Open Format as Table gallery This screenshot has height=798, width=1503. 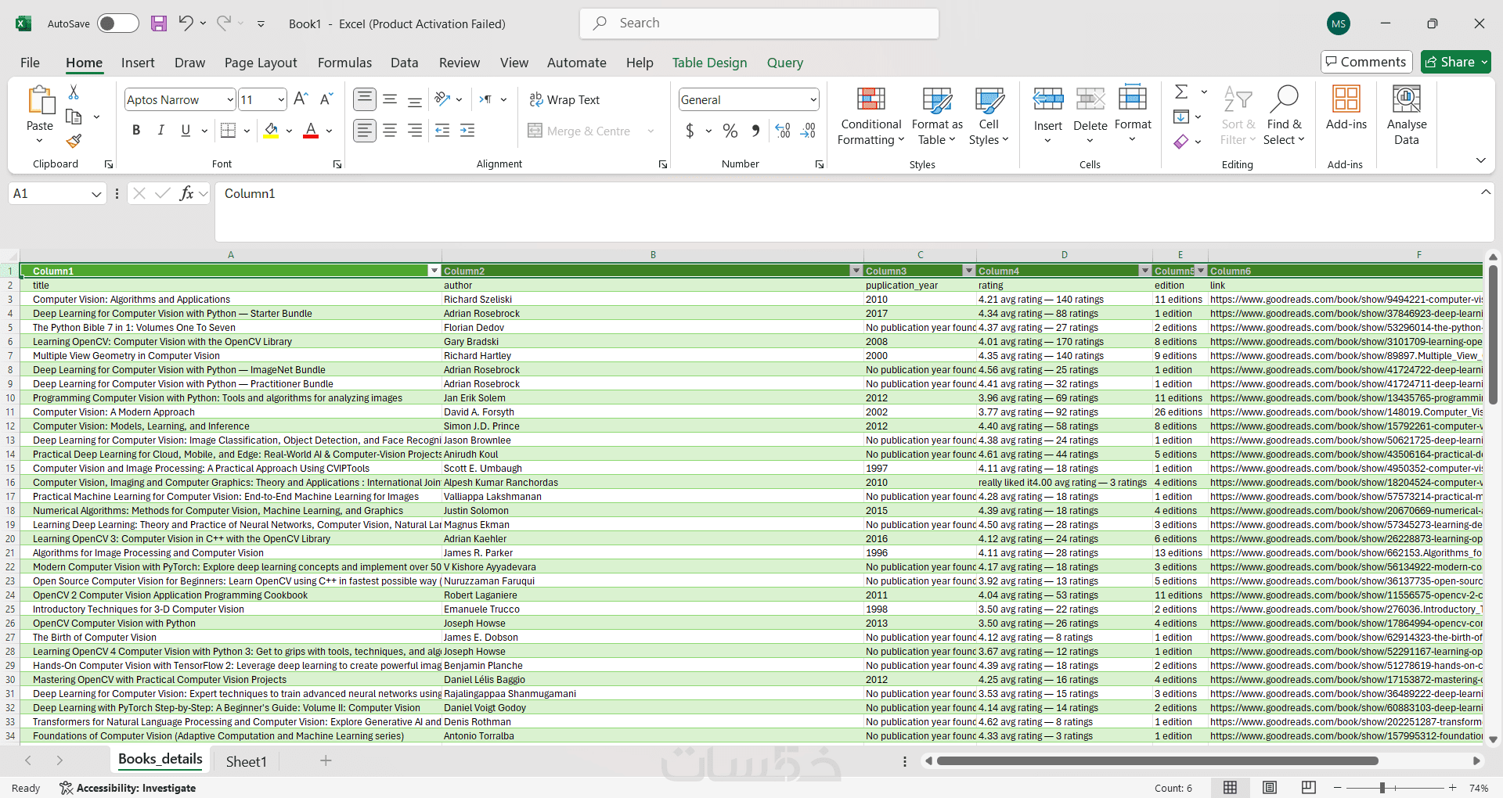tap(937, 116)
